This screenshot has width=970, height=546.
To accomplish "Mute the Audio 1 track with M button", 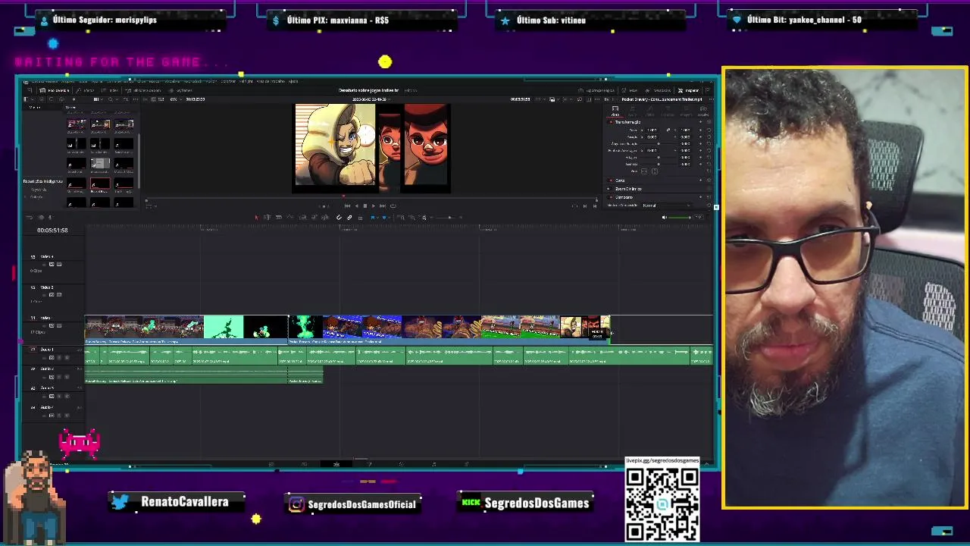I will tap(67, 358).
